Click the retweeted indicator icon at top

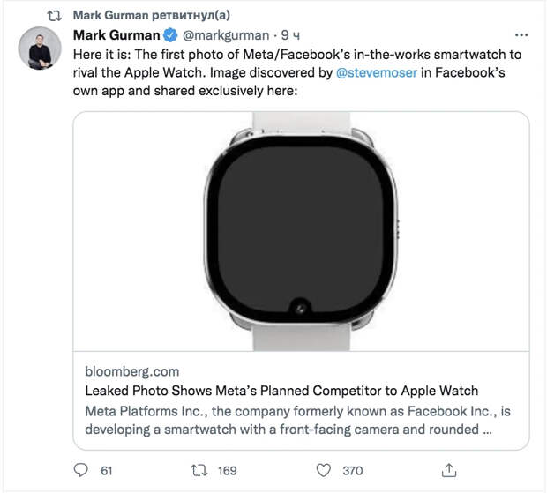click(55, 16)
